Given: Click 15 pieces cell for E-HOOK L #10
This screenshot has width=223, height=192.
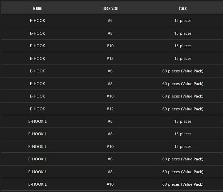Looking at the screenshot, I should point(183,147).
